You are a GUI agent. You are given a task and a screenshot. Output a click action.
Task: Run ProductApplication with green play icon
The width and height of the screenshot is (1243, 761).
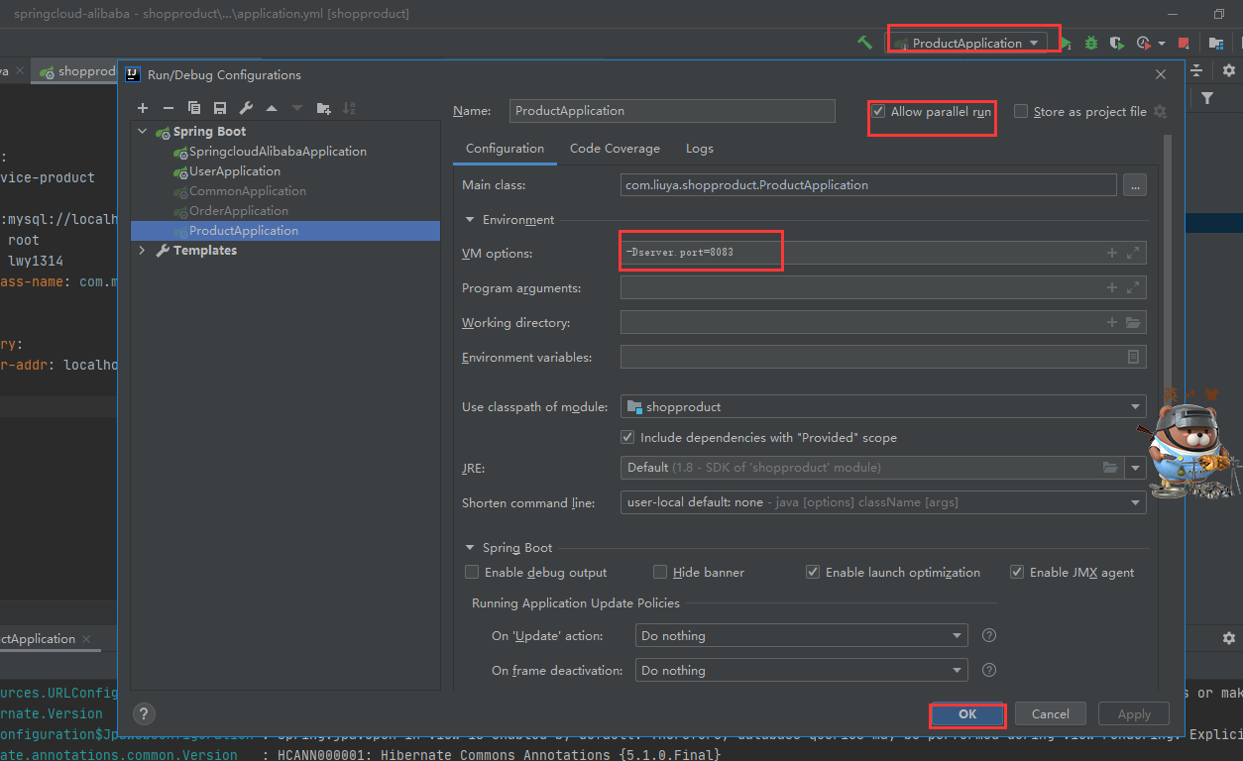pos(1067,43)
